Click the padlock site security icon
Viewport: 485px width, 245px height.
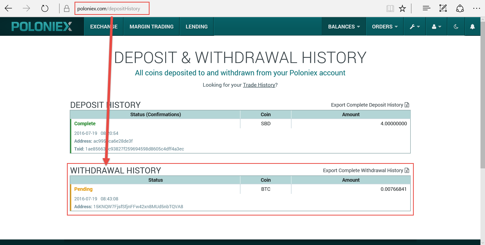pos(67,9)
